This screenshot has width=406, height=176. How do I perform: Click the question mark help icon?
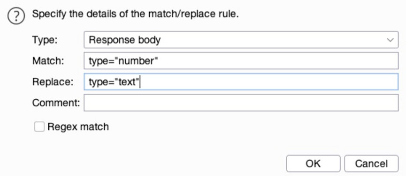click(x=16, y=16)
